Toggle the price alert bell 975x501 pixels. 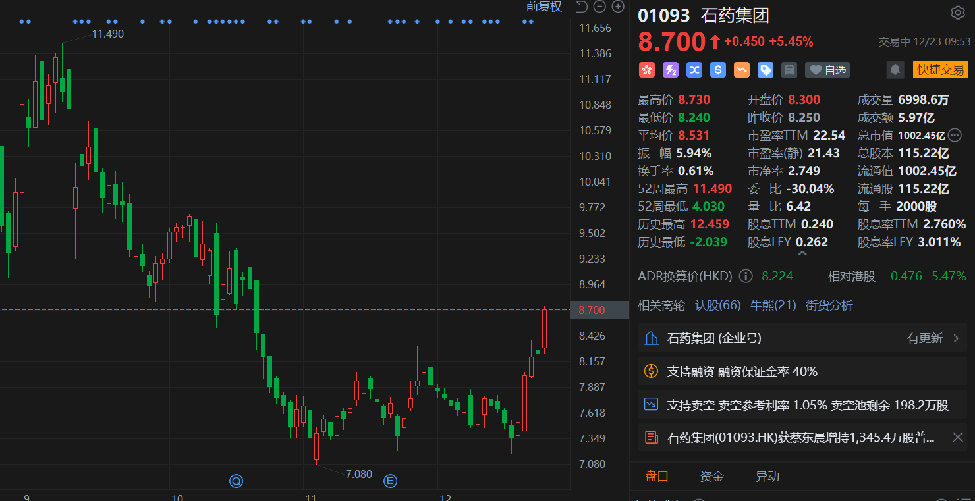tap(895, 70)
